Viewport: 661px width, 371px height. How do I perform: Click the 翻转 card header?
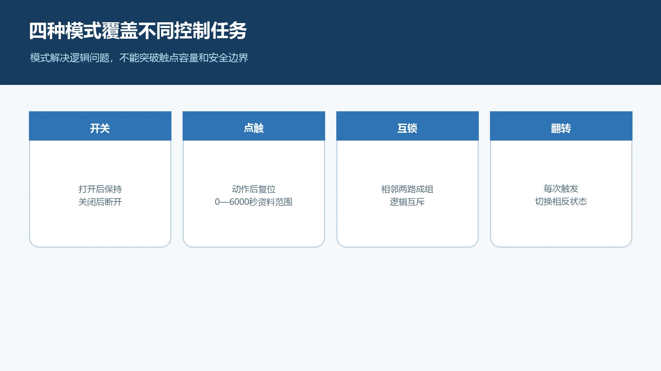(x=561, y=126)
